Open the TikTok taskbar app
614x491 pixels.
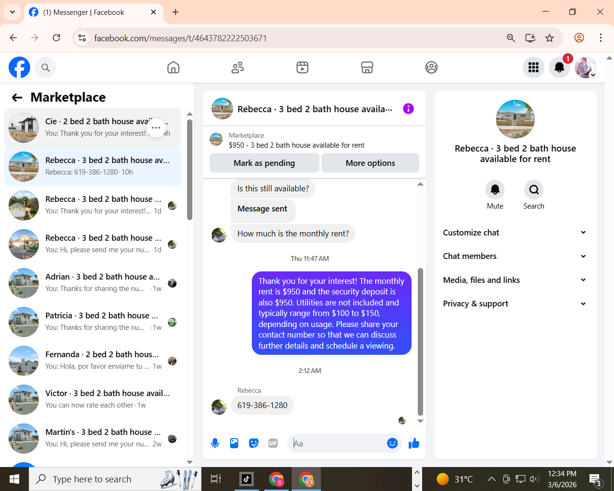(x=247, y=479)
